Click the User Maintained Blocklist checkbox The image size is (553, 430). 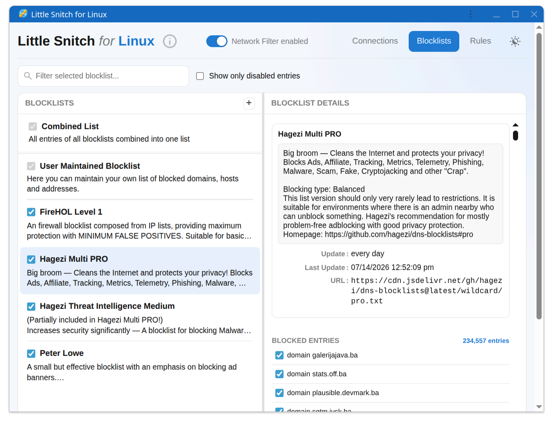[x=31, y=166]
